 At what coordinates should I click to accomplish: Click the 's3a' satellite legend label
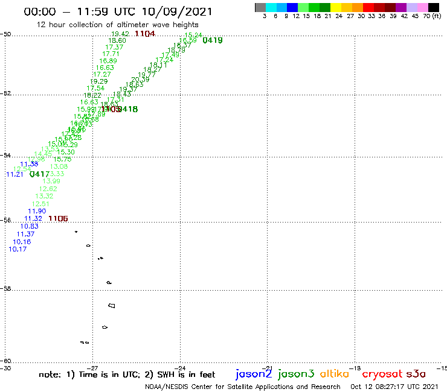[416, 374]
